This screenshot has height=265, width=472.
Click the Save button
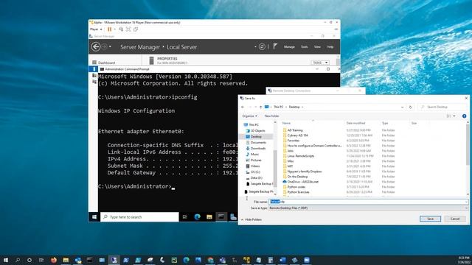(430, 219)
